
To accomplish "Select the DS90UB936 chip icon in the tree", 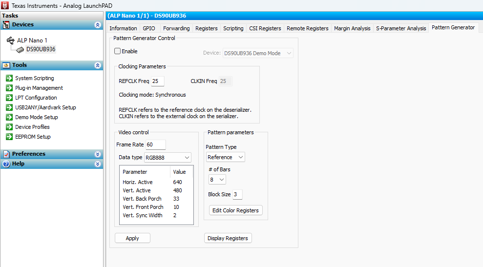I will 20,49.
